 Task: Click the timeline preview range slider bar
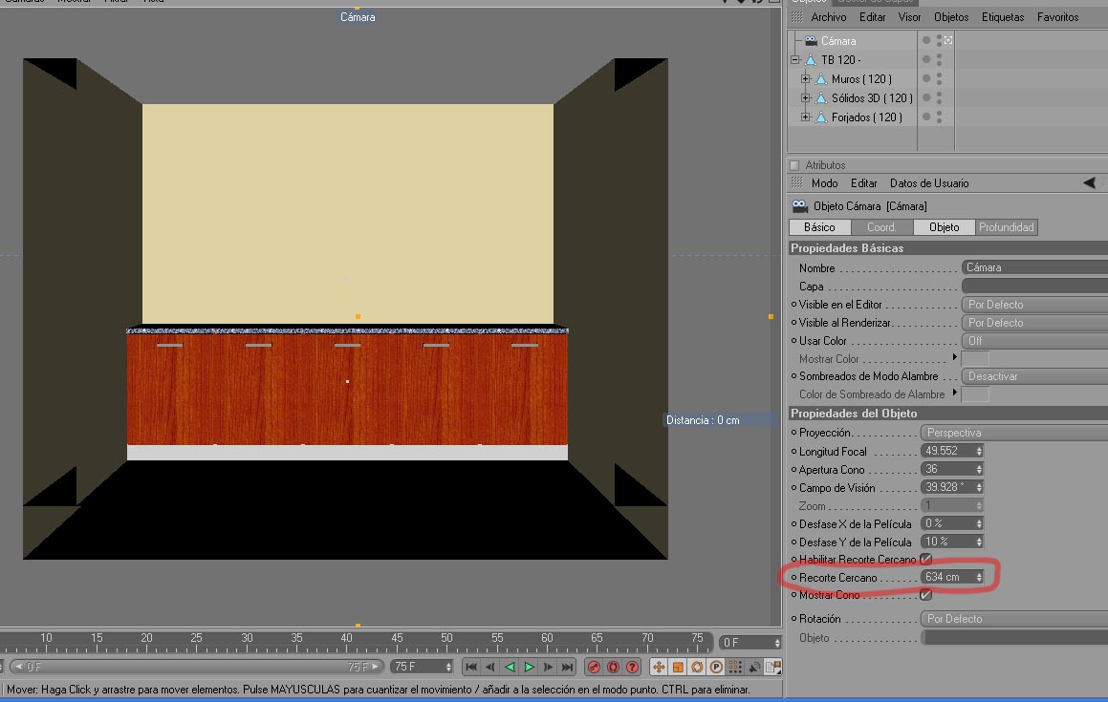[x=197, y=667]
